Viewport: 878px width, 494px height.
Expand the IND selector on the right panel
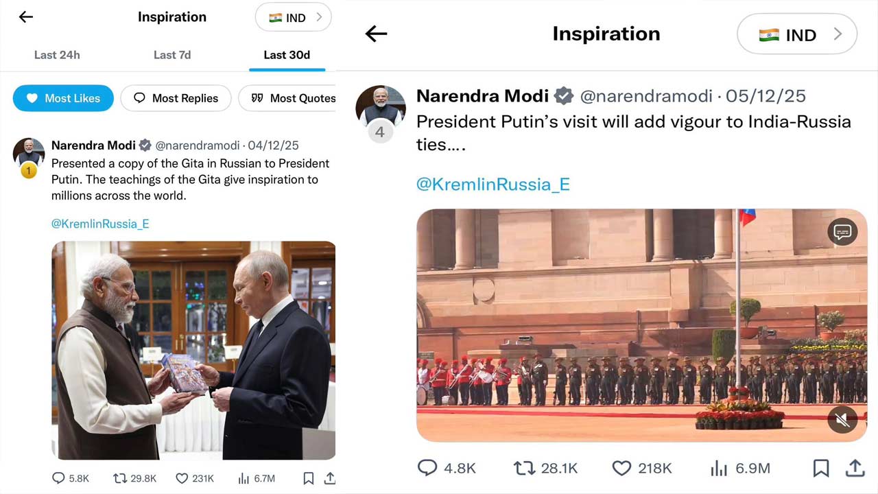tap(796, 34)
